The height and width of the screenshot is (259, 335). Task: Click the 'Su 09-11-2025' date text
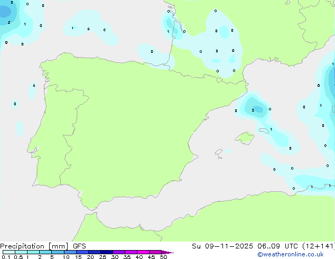pos(222,246)
